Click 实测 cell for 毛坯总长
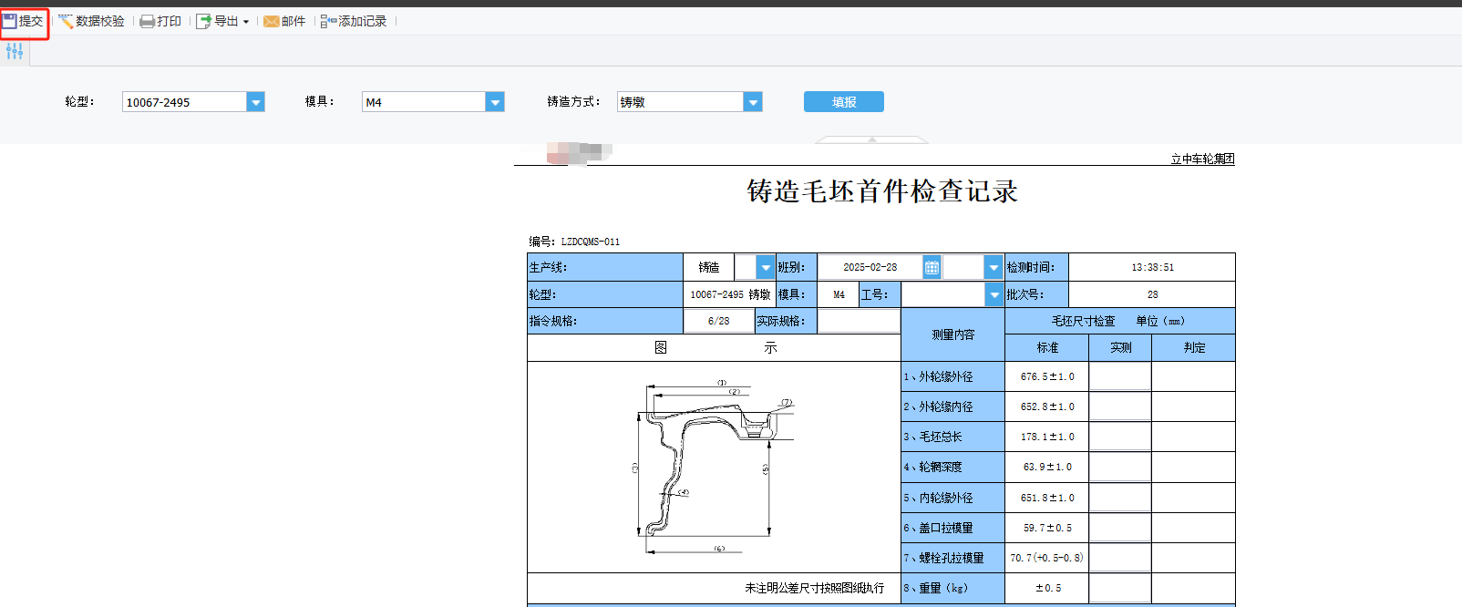The height and width of the screenshot is (607, 1462). click(x=1119, y=437)
